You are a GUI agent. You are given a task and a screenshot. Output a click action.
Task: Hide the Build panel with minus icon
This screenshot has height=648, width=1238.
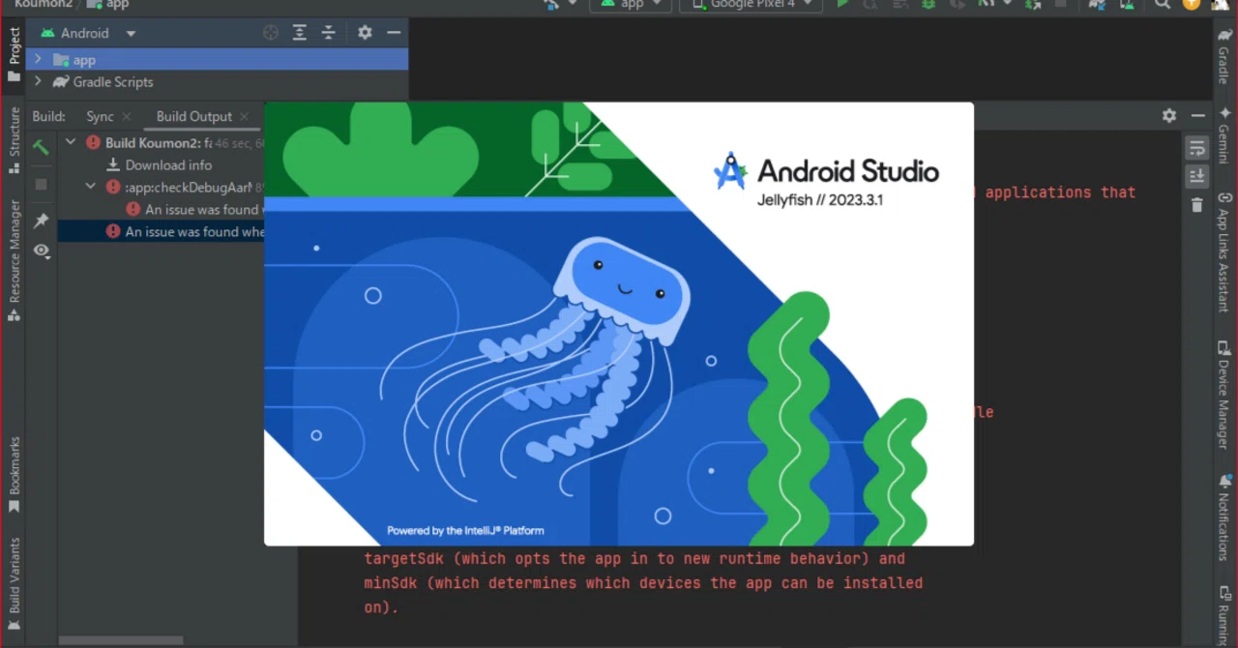pyautogui.click(x=1200, y=116)
